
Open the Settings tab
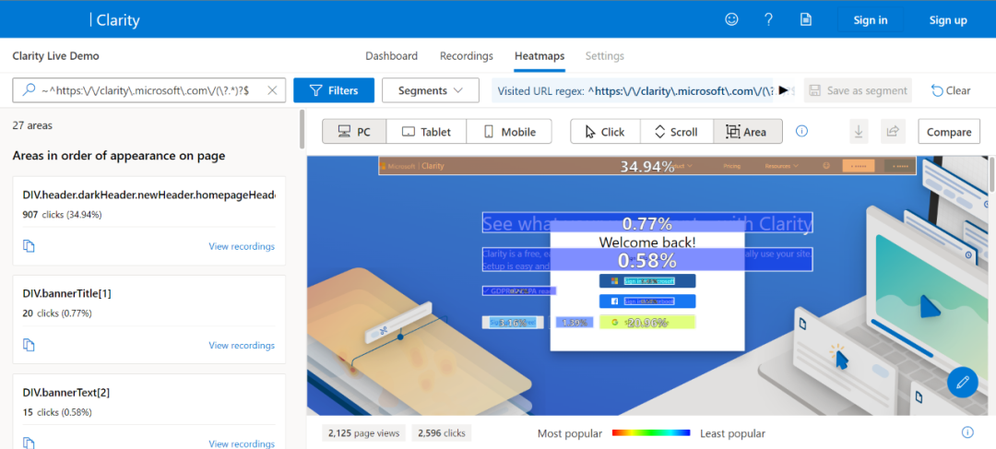pos(605,56)
